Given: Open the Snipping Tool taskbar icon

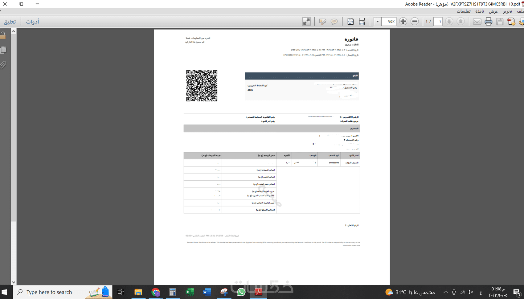Looking at the screenshot, I should [224, 292].
